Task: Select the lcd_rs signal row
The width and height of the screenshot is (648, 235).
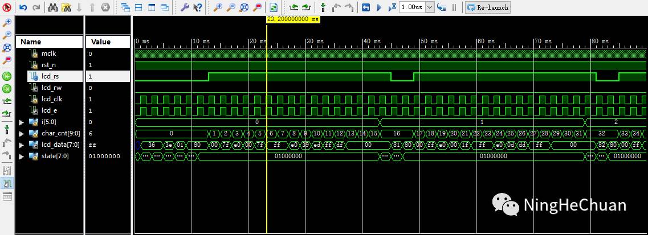Action: pos(50,76)
